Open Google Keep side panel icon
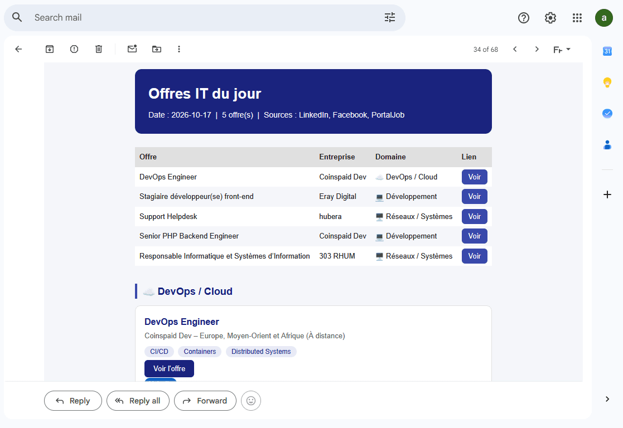Screen dimensions: 623x428 pos(607,82)
